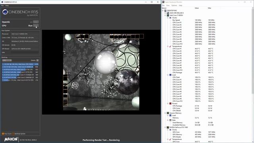Select ranking entry 3 Core i7-4770K
The width and height of the screenshot is (254, 143).
pyautogui.click(x=20, y=70)
